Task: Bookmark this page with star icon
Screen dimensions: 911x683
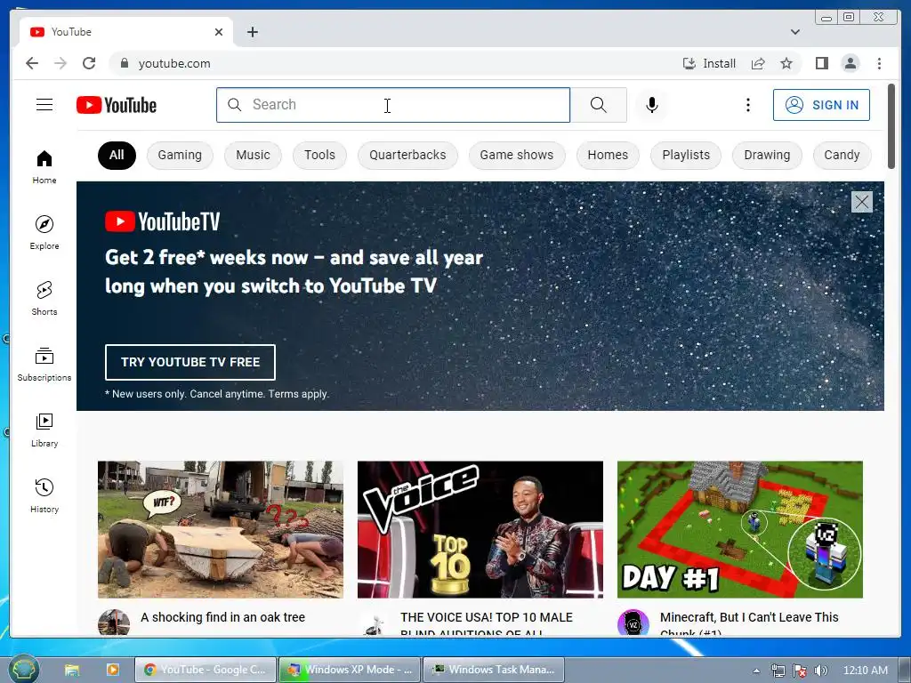Action: coord(786,63)
